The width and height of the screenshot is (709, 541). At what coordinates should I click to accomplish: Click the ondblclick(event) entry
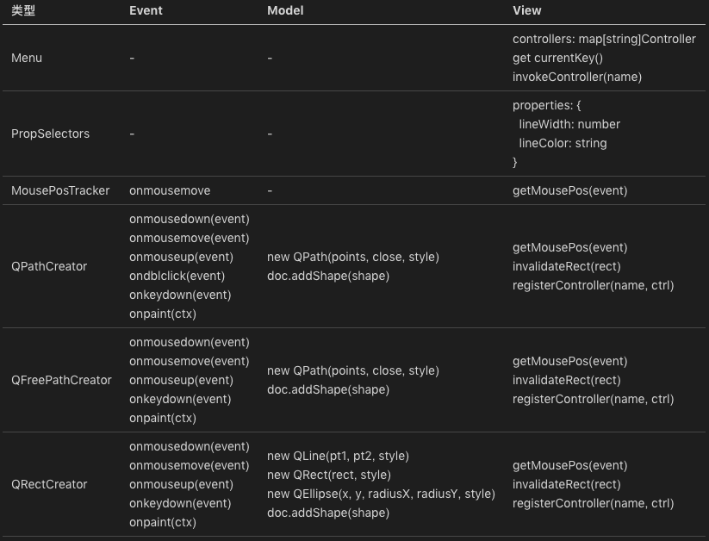[x=177, y=276]
